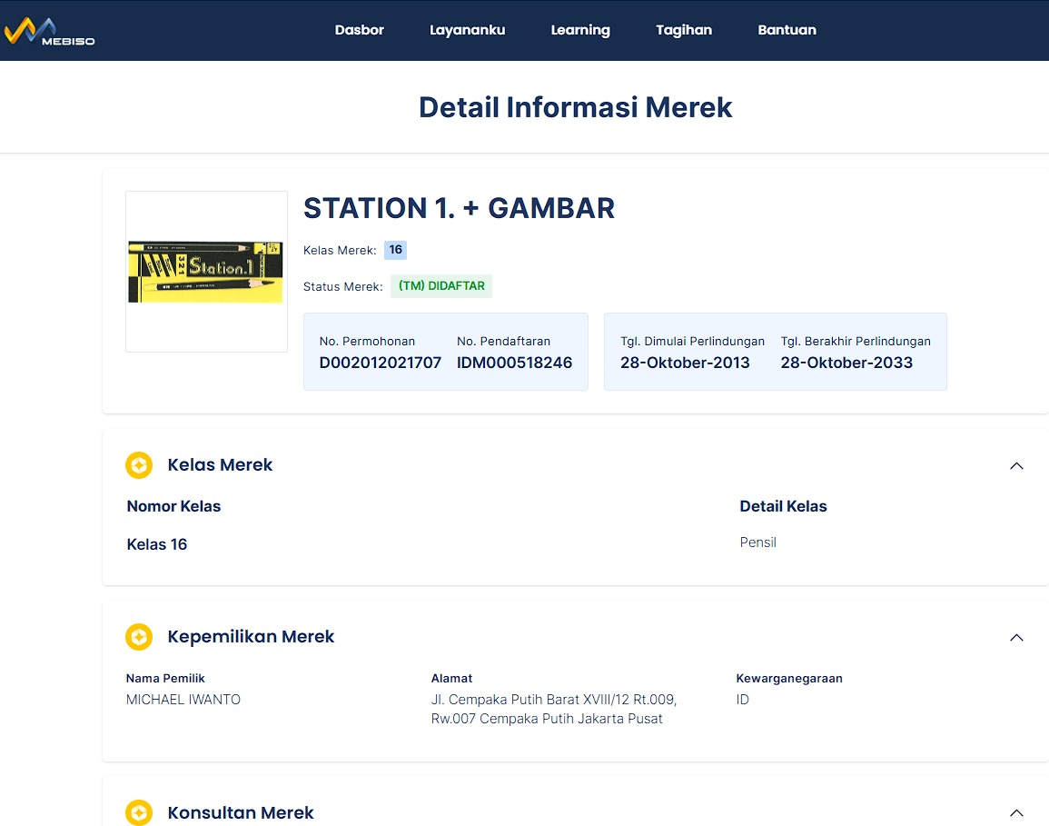Open the Dasbor menu

(x=360, y=30)
